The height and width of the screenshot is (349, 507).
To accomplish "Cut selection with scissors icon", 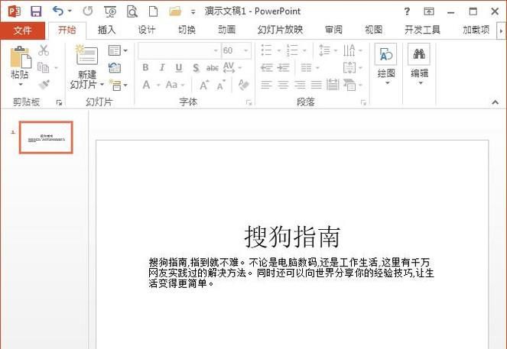I will (x=44, y=50).
